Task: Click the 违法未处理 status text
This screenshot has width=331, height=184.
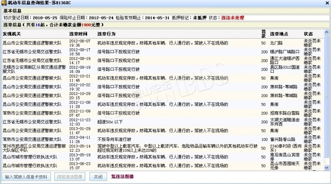Action: (233, 18)
